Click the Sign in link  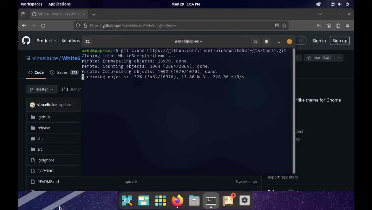click(319, 41)
